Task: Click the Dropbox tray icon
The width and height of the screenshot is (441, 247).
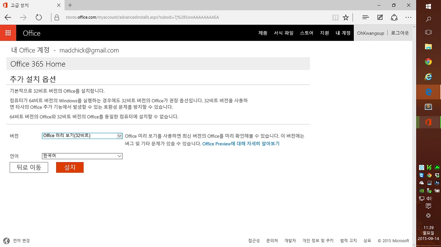Action: (437, 175)
